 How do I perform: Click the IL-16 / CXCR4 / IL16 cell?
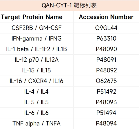37,81
